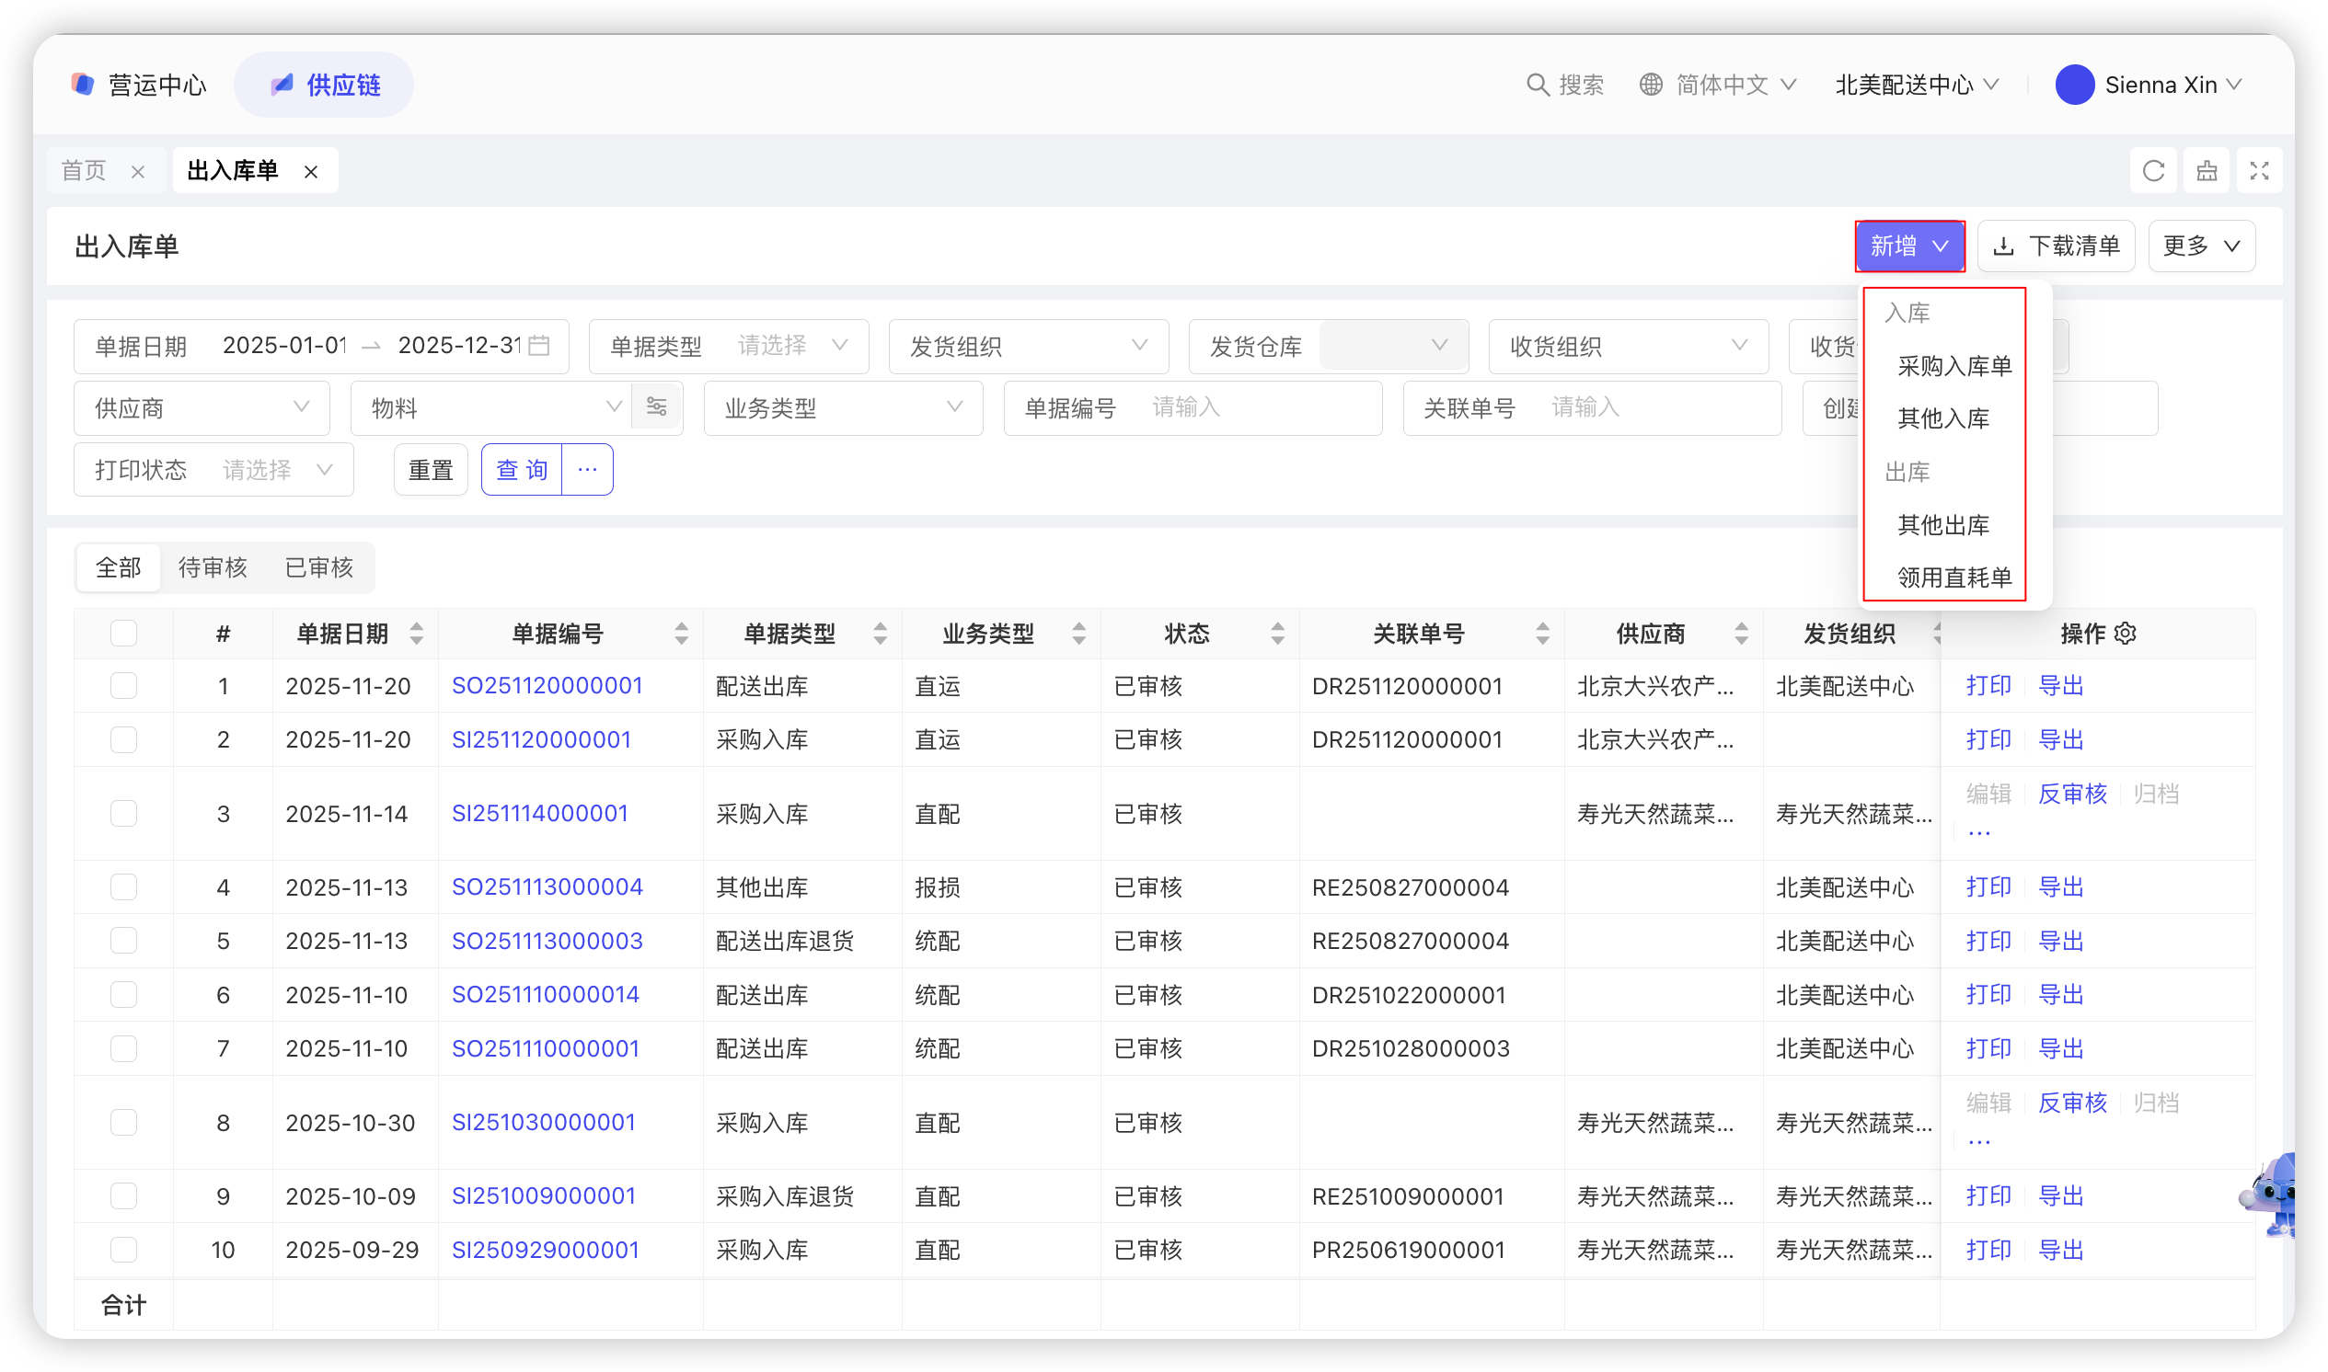This screenshot has height=1372, width=2328.
Task: Check the row 1 checkbox
Action: [x=124, y=686]
